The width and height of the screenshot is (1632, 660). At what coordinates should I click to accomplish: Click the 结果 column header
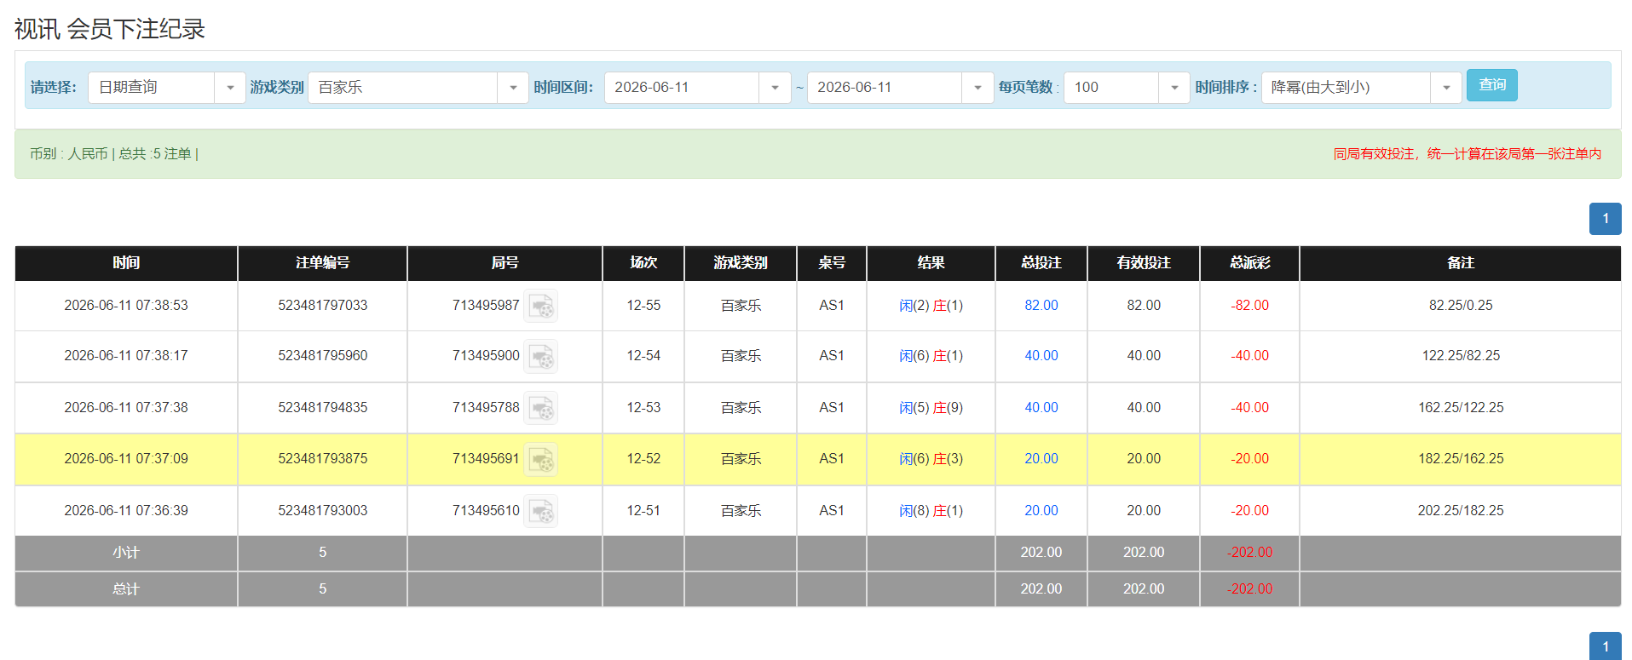(931, 263)
